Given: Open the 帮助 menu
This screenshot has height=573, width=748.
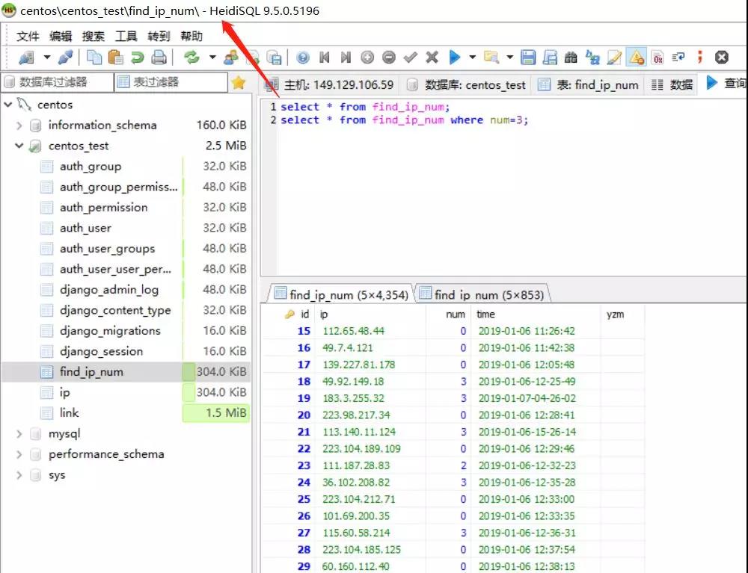Looking at the screenshot, I should pyautogui.click(x=191, y=36).
